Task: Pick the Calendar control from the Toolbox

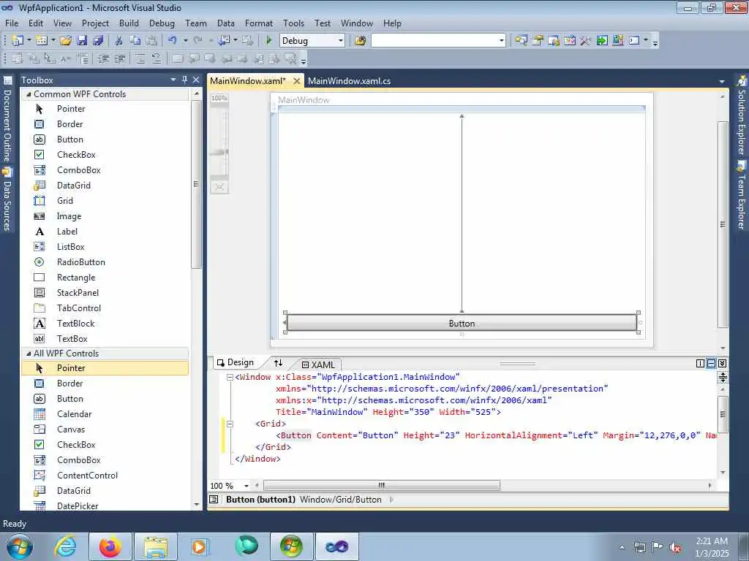Action: [105, 414]
